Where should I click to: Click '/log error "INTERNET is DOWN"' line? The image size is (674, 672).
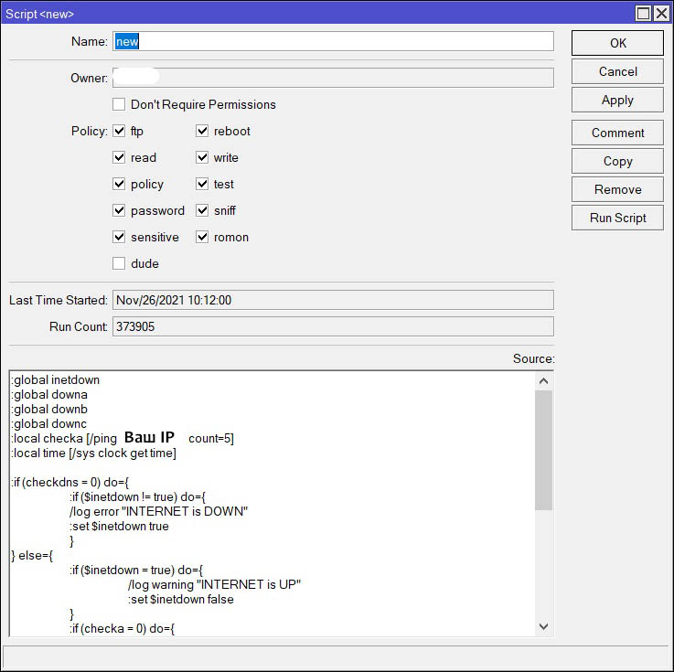click(x=158, y=512)
